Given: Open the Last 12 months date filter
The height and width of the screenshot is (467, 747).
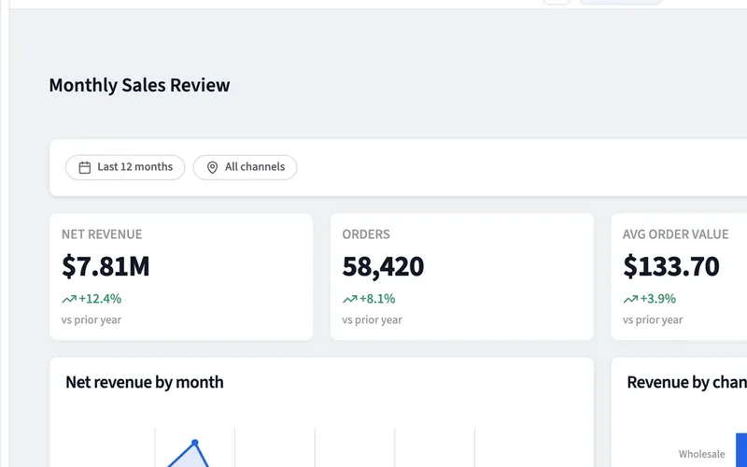Looking at the screenshot, I should (x=125, y=167).
